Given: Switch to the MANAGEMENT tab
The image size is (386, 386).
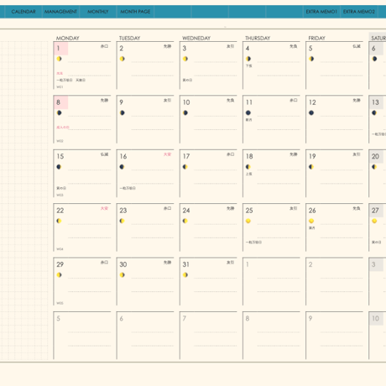Looking at the screenshot, I should [x=60, y=12].
